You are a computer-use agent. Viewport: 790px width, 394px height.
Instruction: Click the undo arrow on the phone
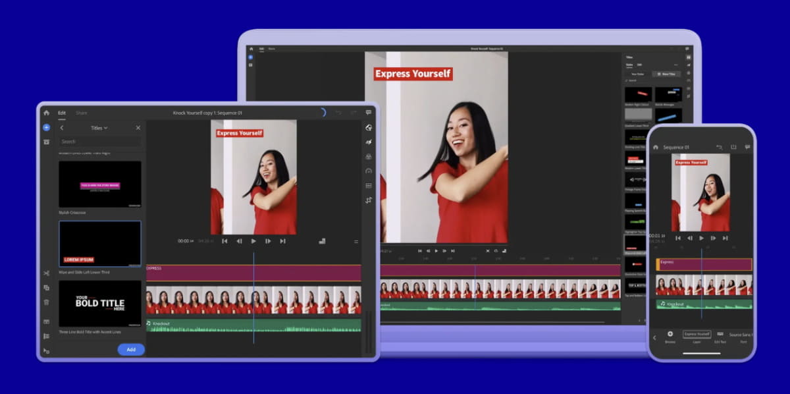[x=720, y=147]
